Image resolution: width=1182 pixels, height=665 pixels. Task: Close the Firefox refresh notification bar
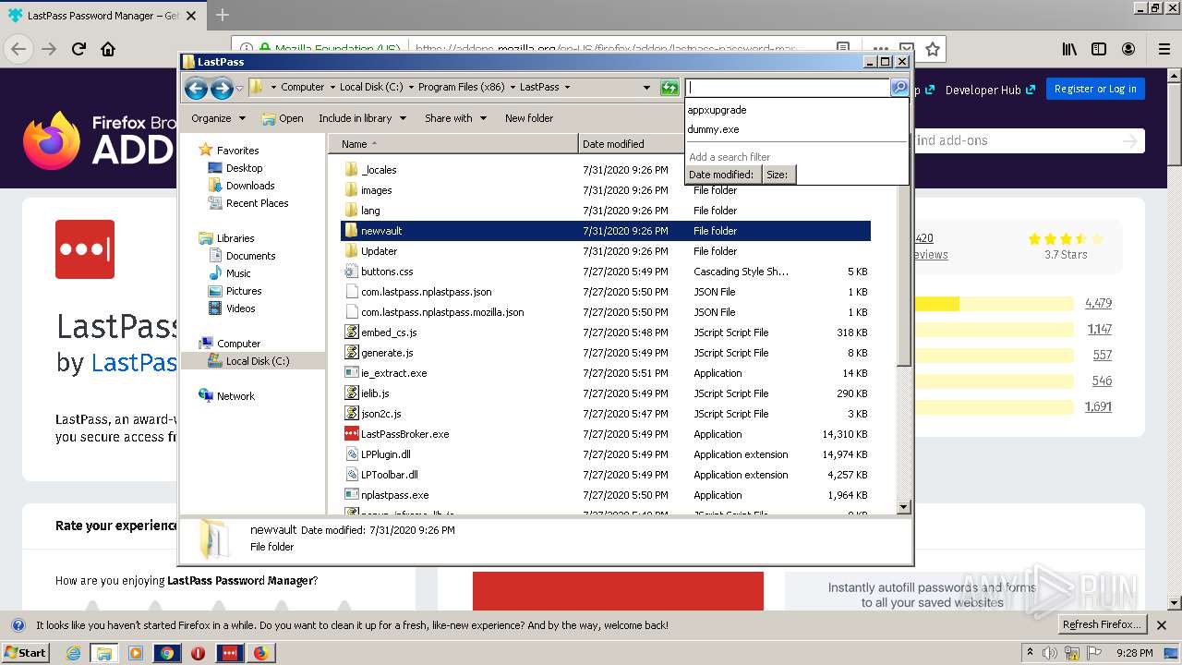click(1163, 625)
